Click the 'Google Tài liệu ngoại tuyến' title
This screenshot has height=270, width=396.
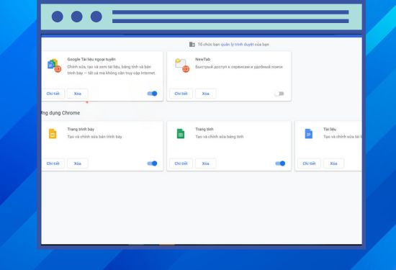tap(91, 59)
